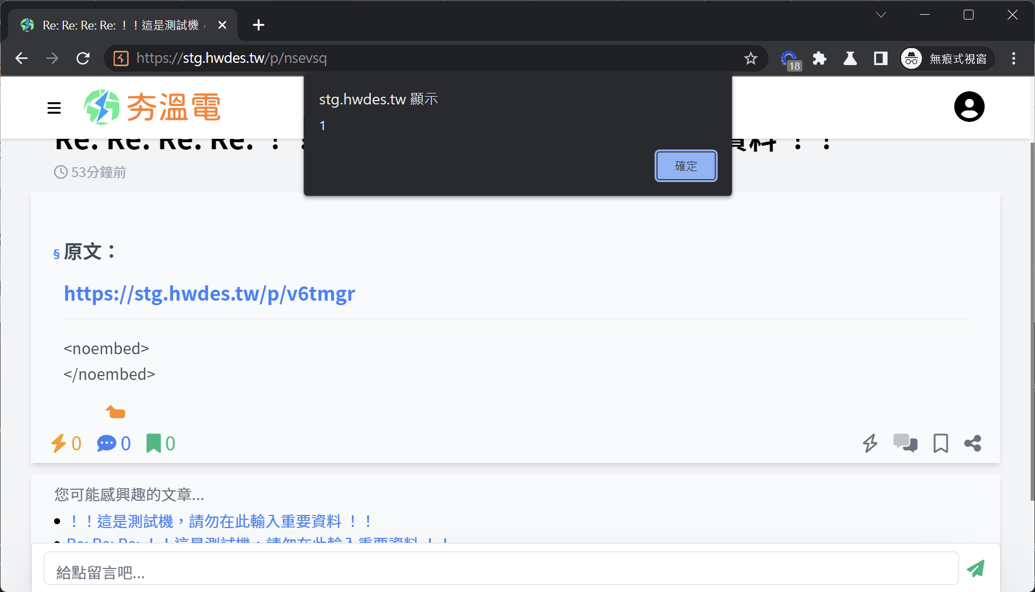Click the page vertical scrollbar

point(1032,321)
